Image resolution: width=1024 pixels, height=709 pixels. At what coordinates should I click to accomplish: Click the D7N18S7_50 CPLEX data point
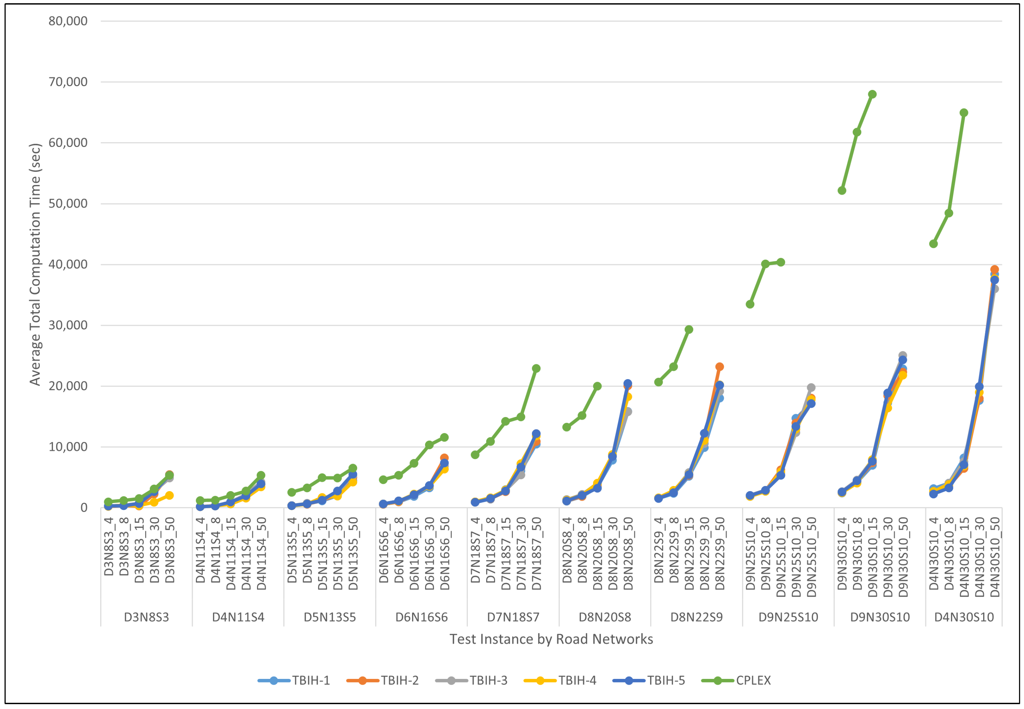tap(536, 368)
